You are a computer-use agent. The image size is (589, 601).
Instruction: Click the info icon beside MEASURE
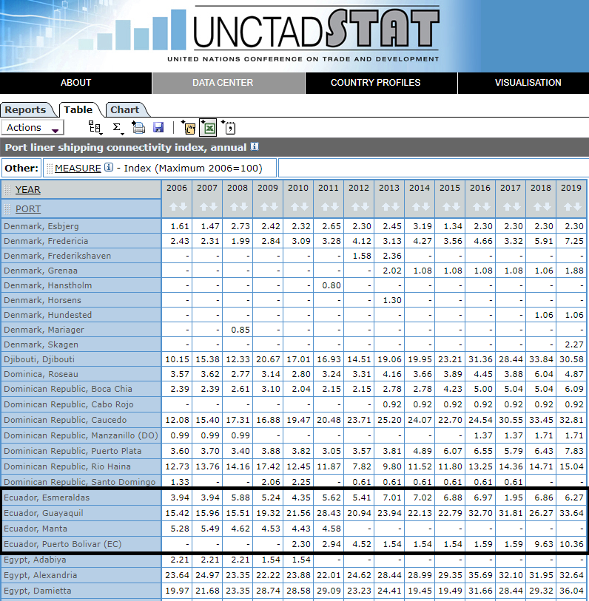(109, 168)
